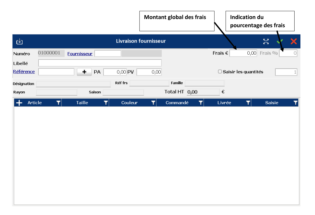Viewport: 315px width, 215px height.
Task: Click the Livraison fournisseur window title
Action: click(141, 41)
